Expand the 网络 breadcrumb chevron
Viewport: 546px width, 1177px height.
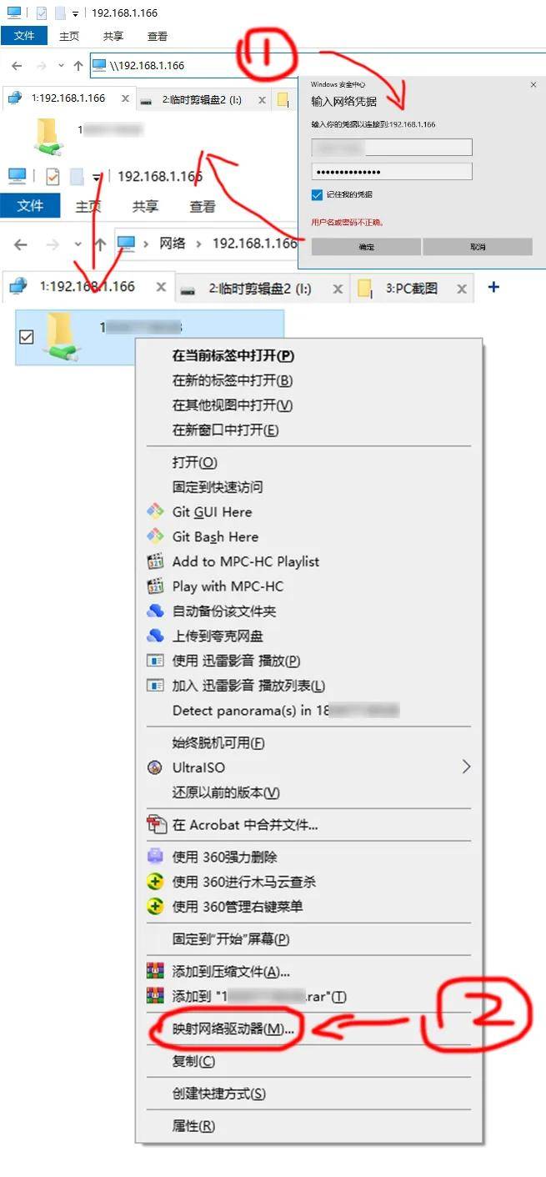199,244
